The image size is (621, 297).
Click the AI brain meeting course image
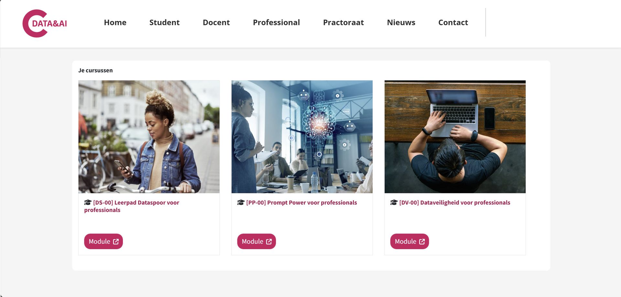pos(302,136)
